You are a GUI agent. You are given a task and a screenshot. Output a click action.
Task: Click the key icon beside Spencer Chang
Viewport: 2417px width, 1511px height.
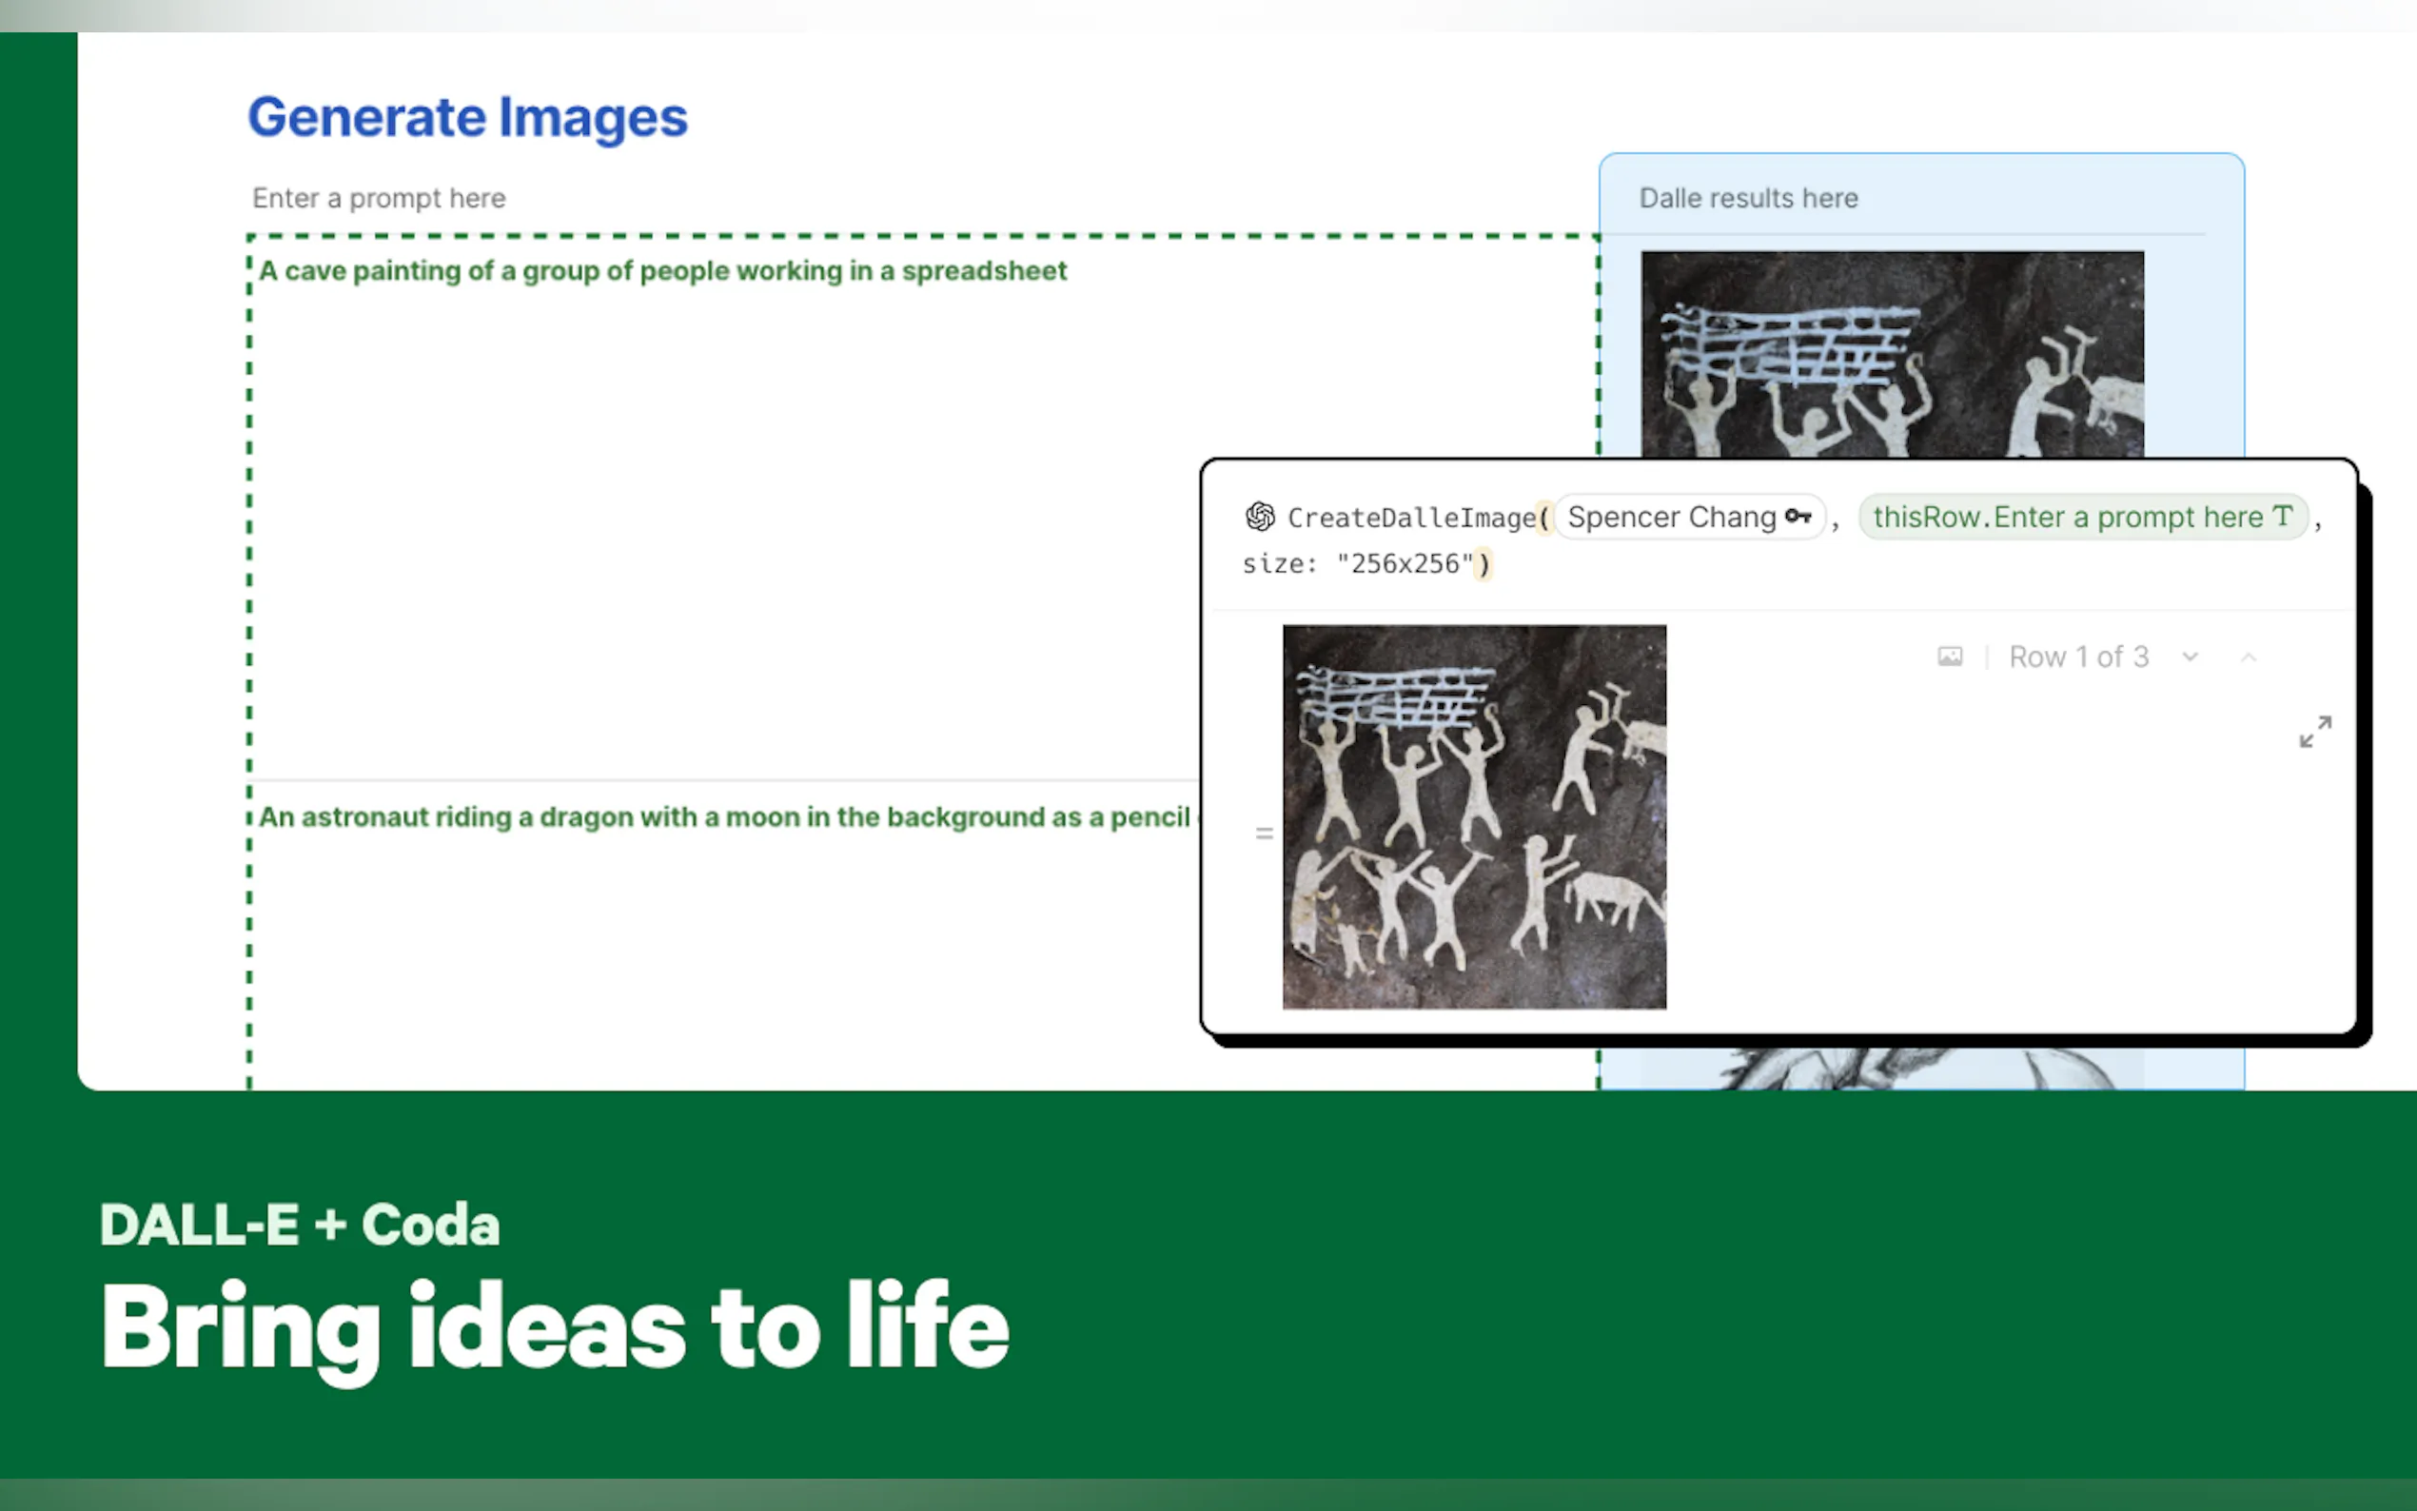(1798, 517)
